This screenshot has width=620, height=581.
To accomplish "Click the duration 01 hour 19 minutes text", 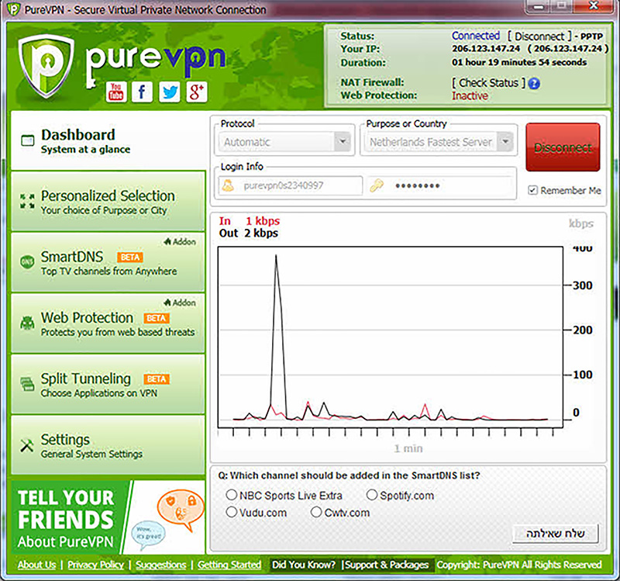I will tap(519, 62).
